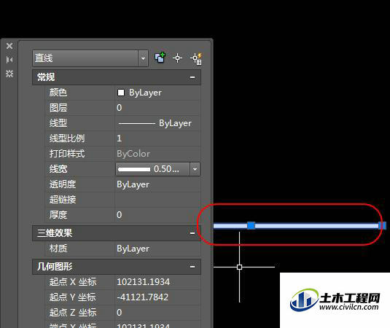Collapse the 常规 section

(192, 77)
